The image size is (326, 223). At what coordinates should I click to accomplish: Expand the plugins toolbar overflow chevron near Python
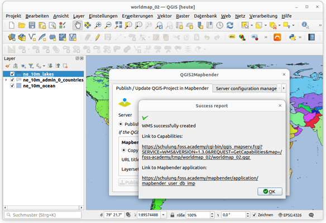pos(300,37)
